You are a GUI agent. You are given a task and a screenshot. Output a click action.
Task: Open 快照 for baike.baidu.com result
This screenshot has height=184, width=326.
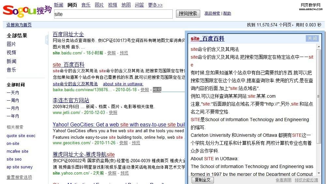pos(145,90)
